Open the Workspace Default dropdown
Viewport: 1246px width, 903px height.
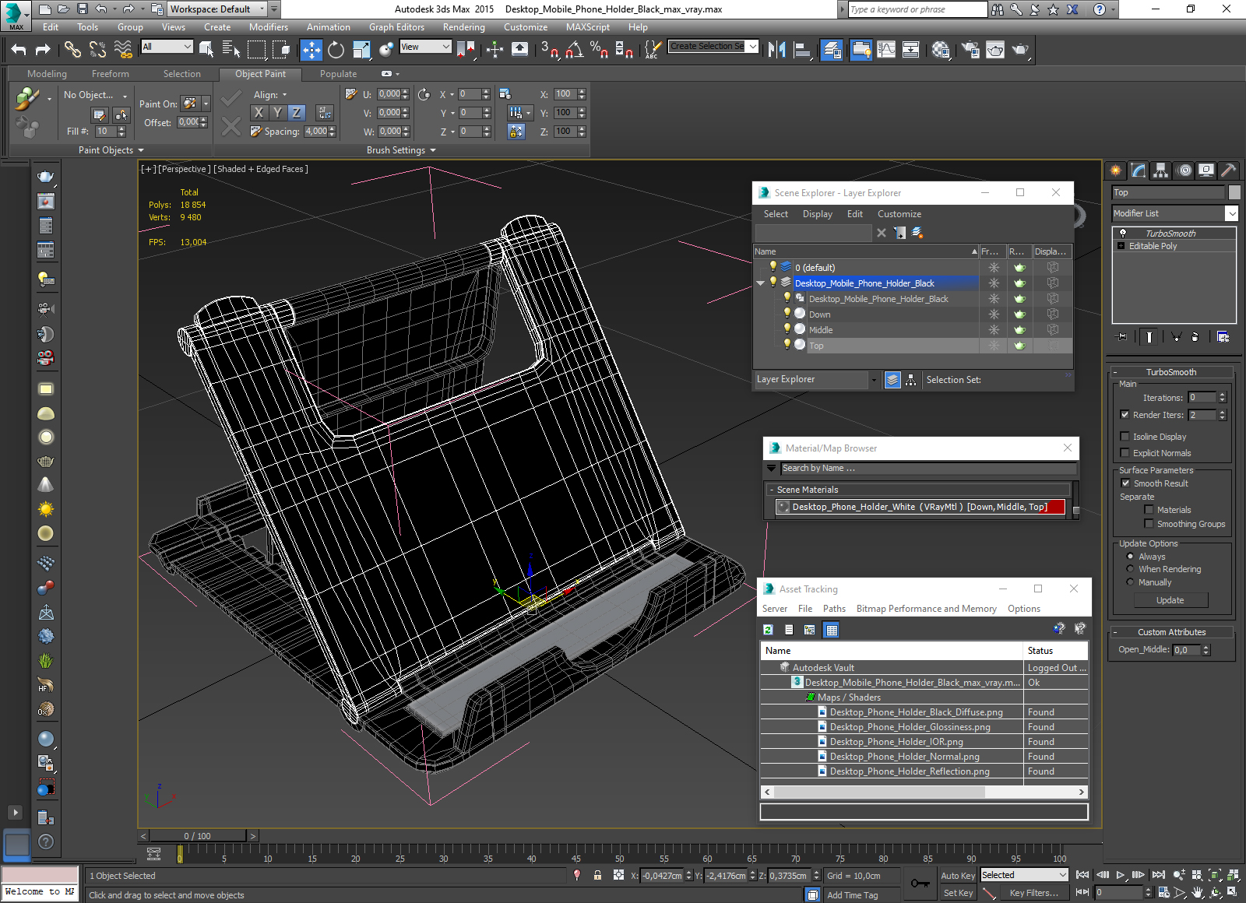(x=262, y=9)
